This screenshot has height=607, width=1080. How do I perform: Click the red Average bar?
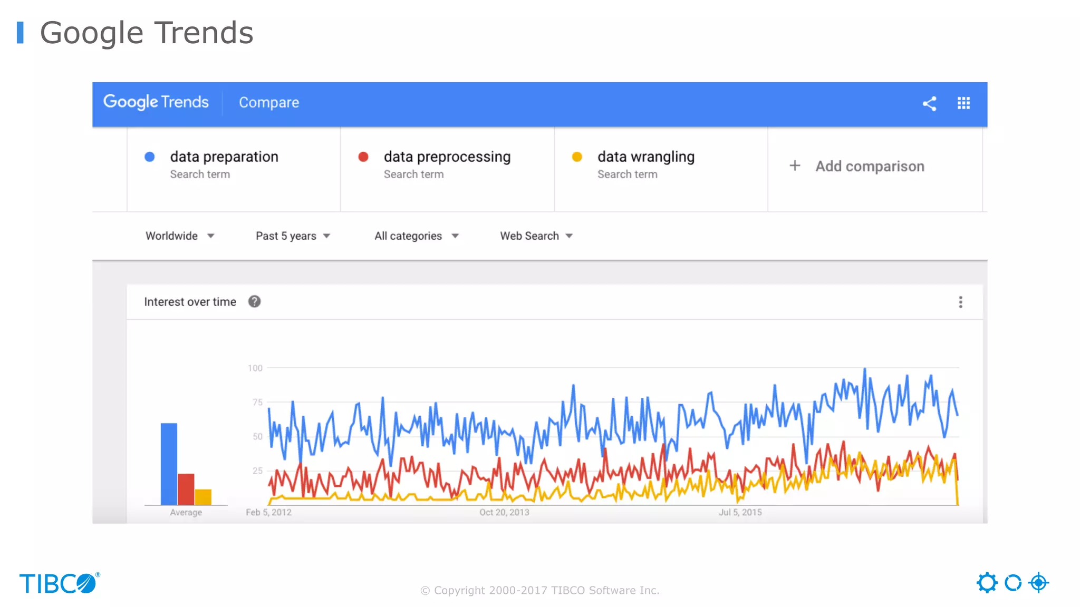186,489
